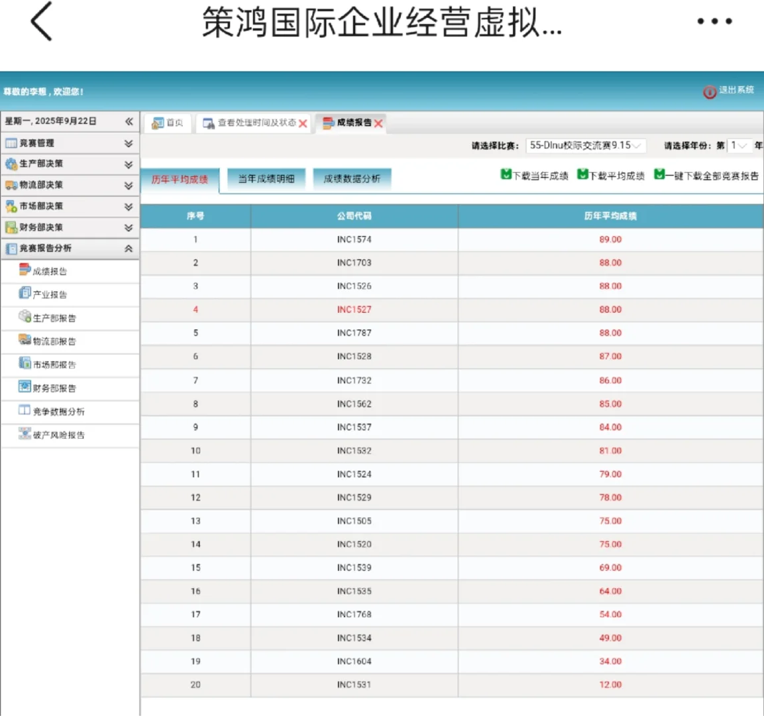Click green icon beside 一键下载全部竞赛报告

[659, 174]
